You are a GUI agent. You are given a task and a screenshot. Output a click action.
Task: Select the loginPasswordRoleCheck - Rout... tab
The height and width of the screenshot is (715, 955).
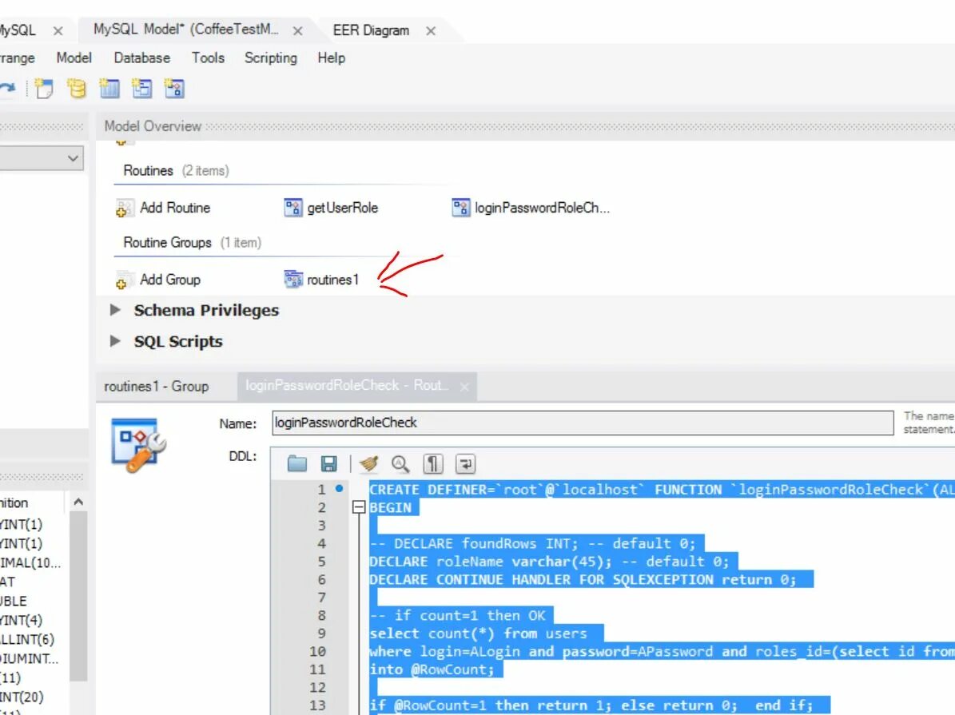[346, 386]
